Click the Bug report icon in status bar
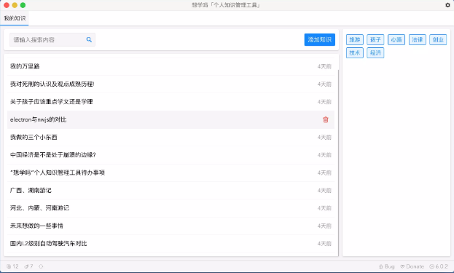Image resolution: width=454 pixels, height=273 pixels. pos(381,266)
